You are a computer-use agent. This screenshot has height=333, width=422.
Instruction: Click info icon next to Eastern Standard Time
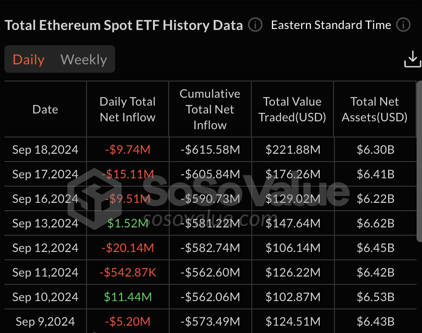point(403,25)
